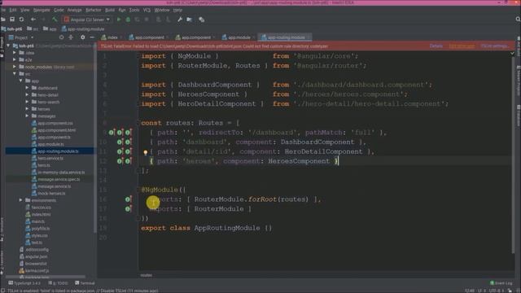Screen dimensions: 521x293
Task: Click the Save All toolbar icon
Action: click(x=12, y=20)
